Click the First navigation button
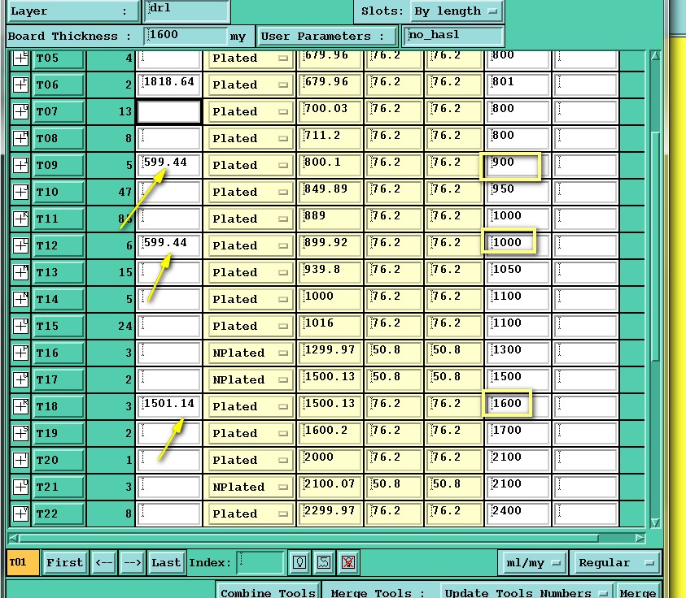 65,562
